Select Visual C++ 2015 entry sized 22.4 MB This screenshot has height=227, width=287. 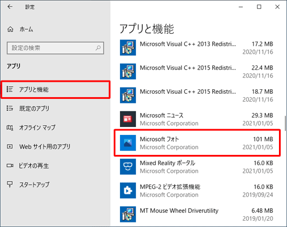pyautogui.click(x=196, y=71)
